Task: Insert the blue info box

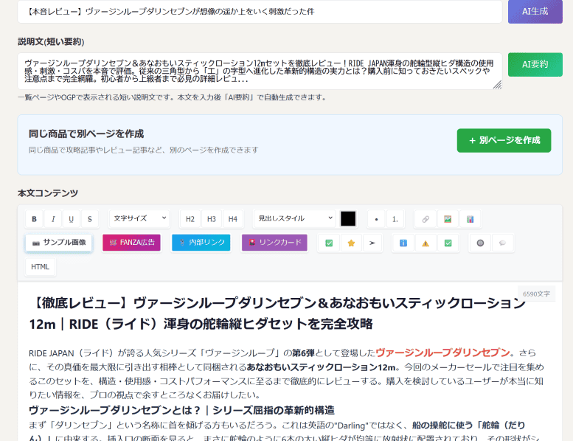Action: pyautogui.click(x=403, y=243)
